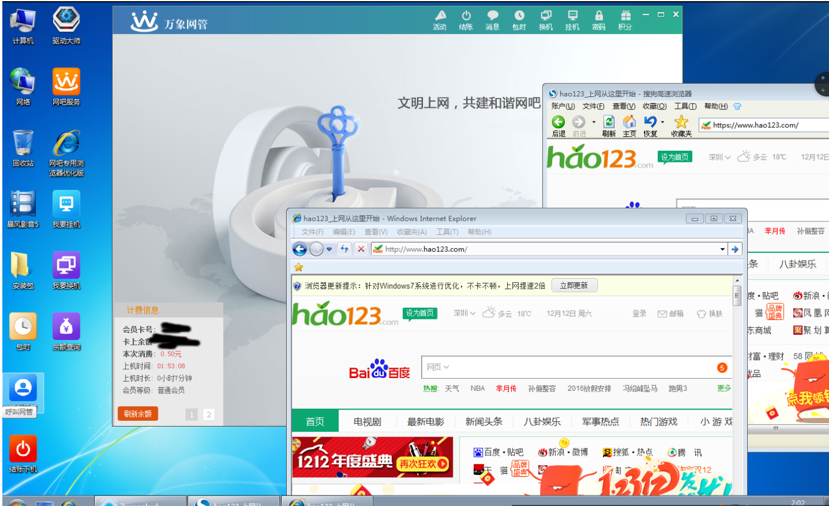
Task: Click 恢复 restore icon in Sogou browser
Action: pos(650,126)
